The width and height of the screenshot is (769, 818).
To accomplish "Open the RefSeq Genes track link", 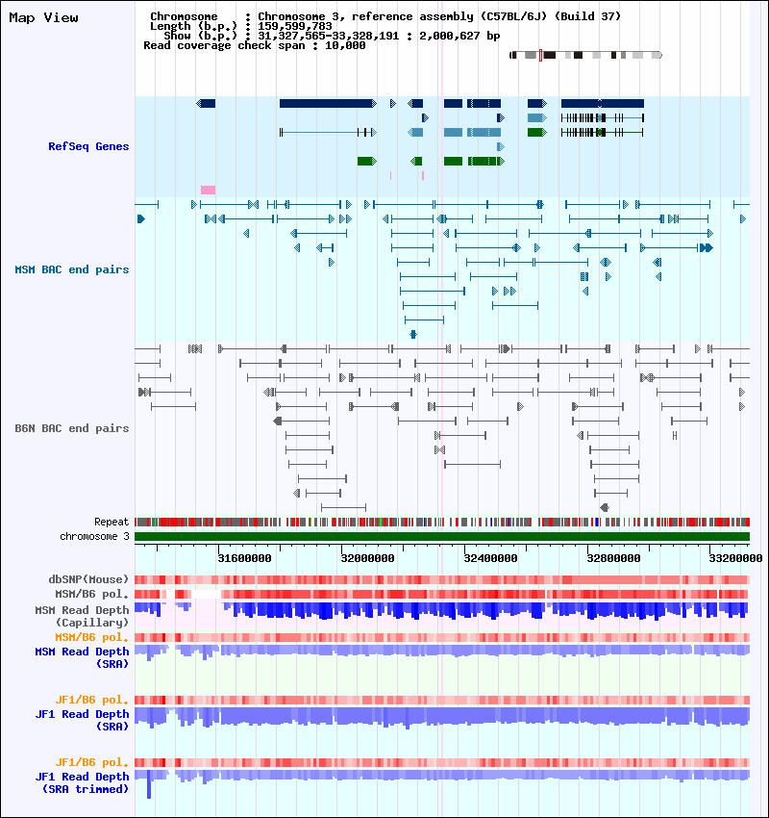I will [88, 146].
